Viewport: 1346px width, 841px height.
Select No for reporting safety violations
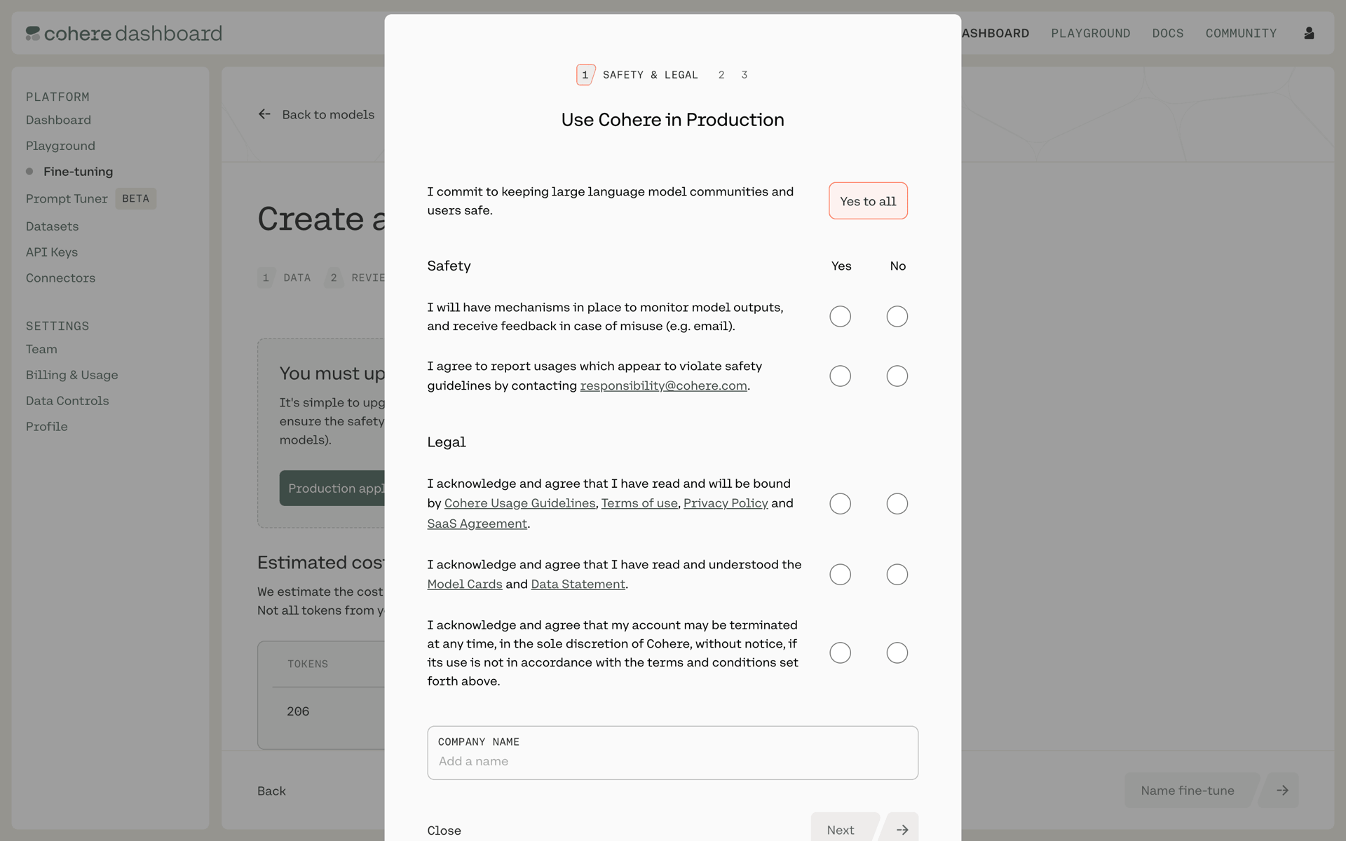(x=897, y=376)
